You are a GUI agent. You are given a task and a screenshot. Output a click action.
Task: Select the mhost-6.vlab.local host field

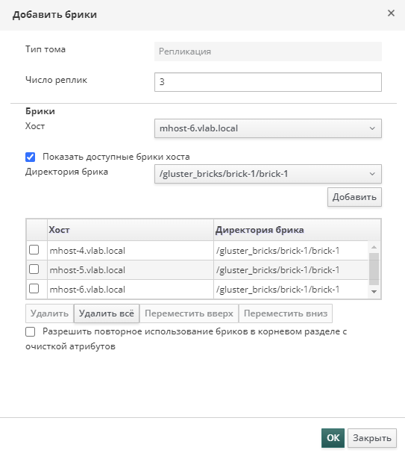[268, 128]
